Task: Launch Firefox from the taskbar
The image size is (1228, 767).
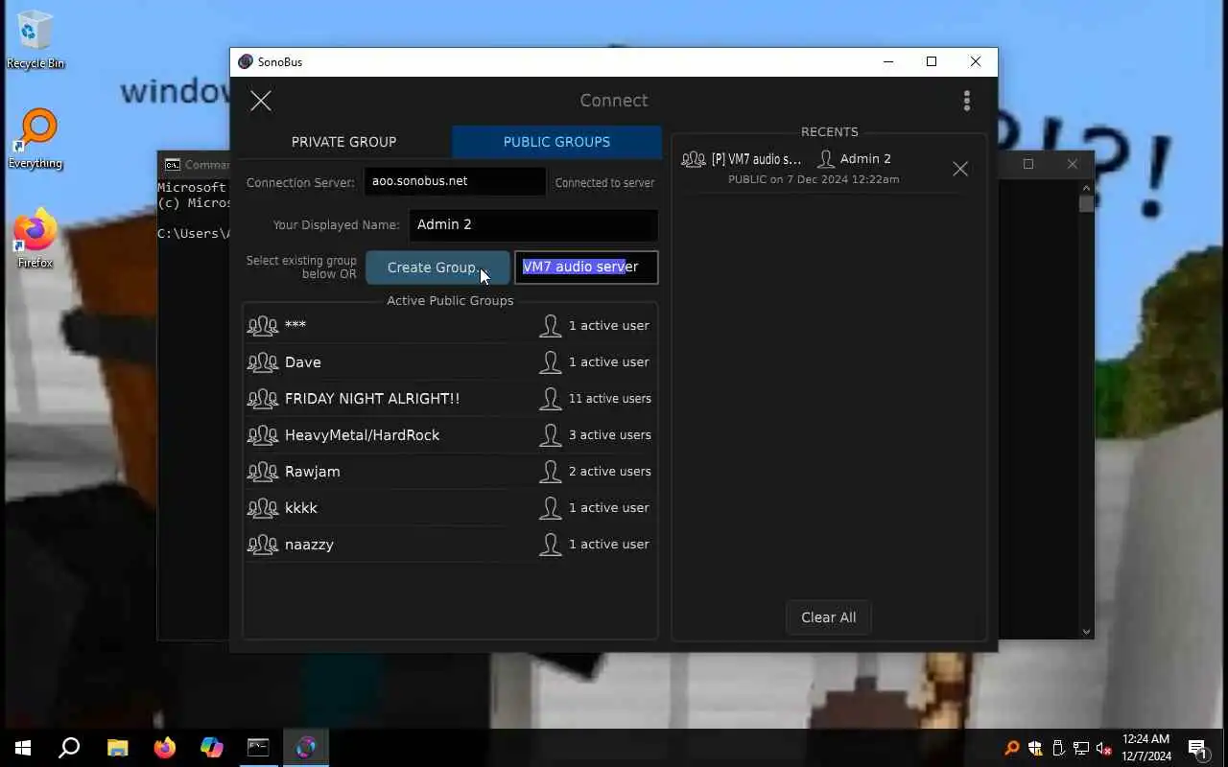Action: pos(165,748)
